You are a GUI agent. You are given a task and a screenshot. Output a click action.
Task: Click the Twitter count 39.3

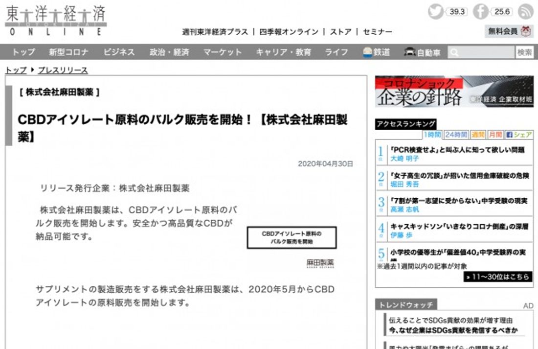[x=457, y=12]
